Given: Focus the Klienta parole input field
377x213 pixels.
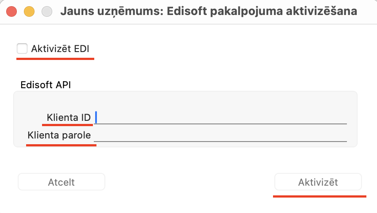Looking at the screenshot, I should [220, 135].
